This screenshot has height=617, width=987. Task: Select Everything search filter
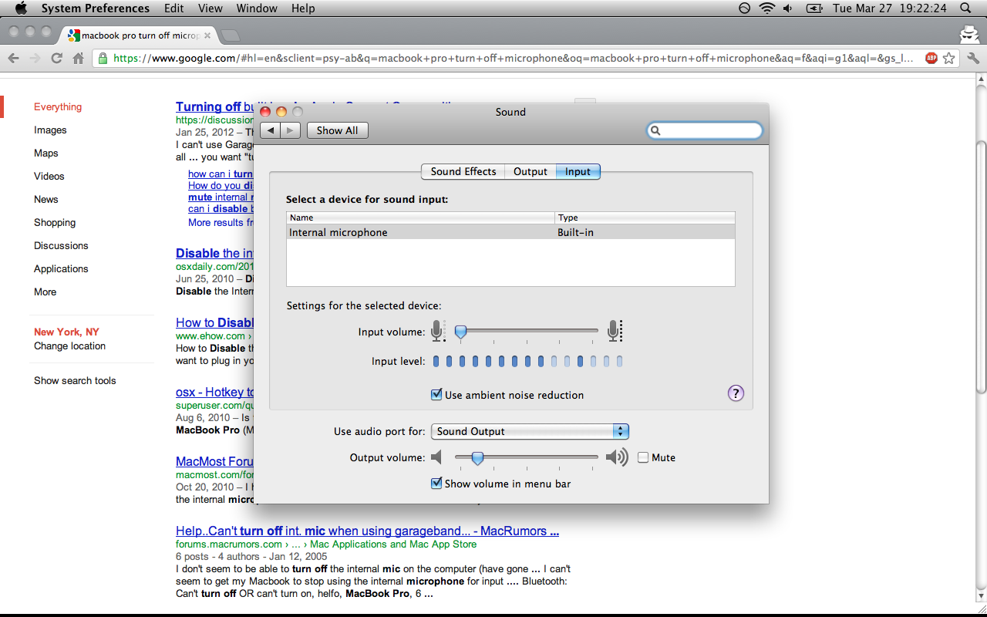58,106
